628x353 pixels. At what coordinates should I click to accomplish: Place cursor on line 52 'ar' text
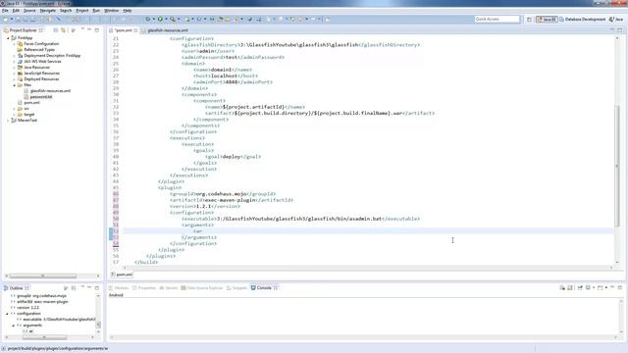[198, 231]
